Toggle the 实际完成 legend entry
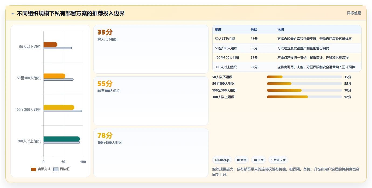The height and width of the screenshot is (188, 372). click(x=41, y=169)
